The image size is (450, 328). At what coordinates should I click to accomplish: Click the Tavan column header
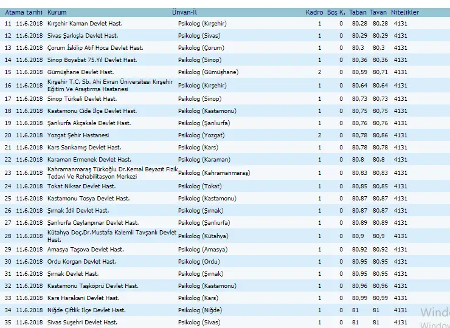(x=380, y=12)
